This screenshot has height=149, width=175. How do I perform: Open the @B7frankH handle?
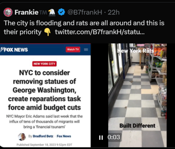pyautogui.click(x=85, y=12)
